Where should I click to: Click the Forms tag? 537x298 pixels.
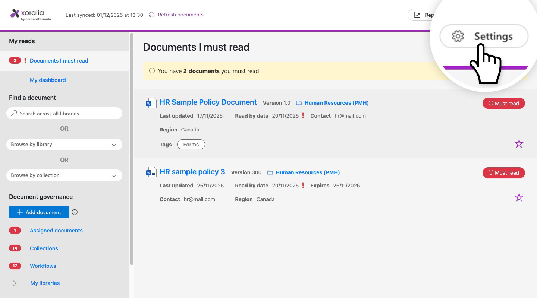(191, 145)
